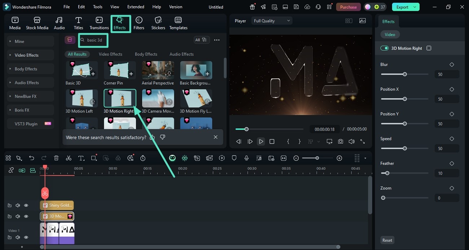Screen dimensions: 469x250
Task: Open the more options ellipsis menu
Action: click(x=217, y=40)
